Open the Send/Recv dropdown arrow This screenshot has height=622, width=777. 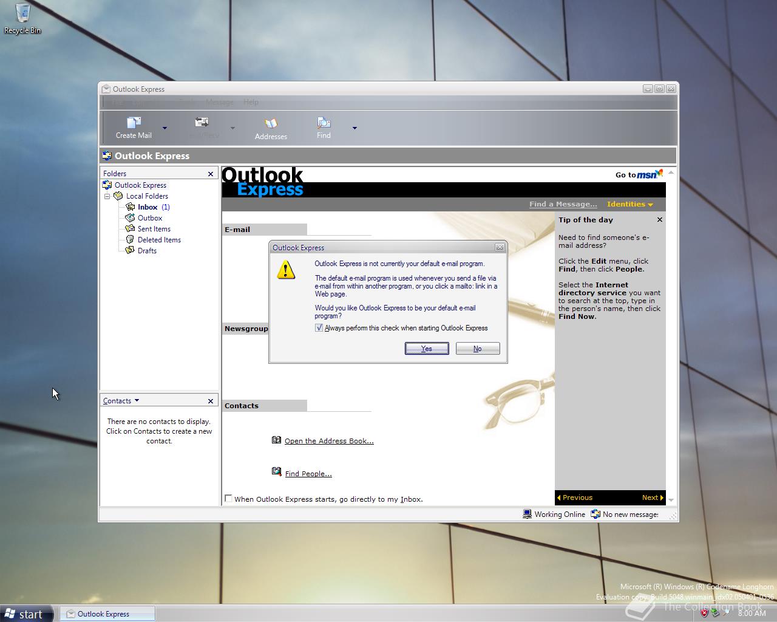pyautogui.click(x=232, y=128)
